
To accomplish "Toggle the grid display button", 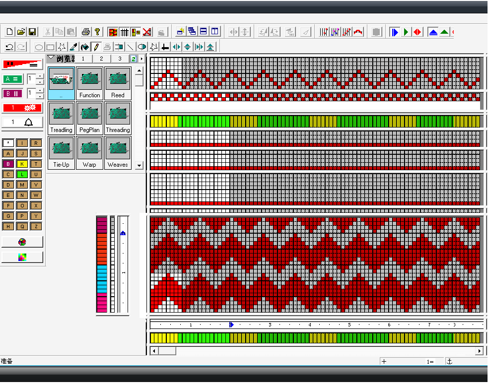I will point(124,32).
